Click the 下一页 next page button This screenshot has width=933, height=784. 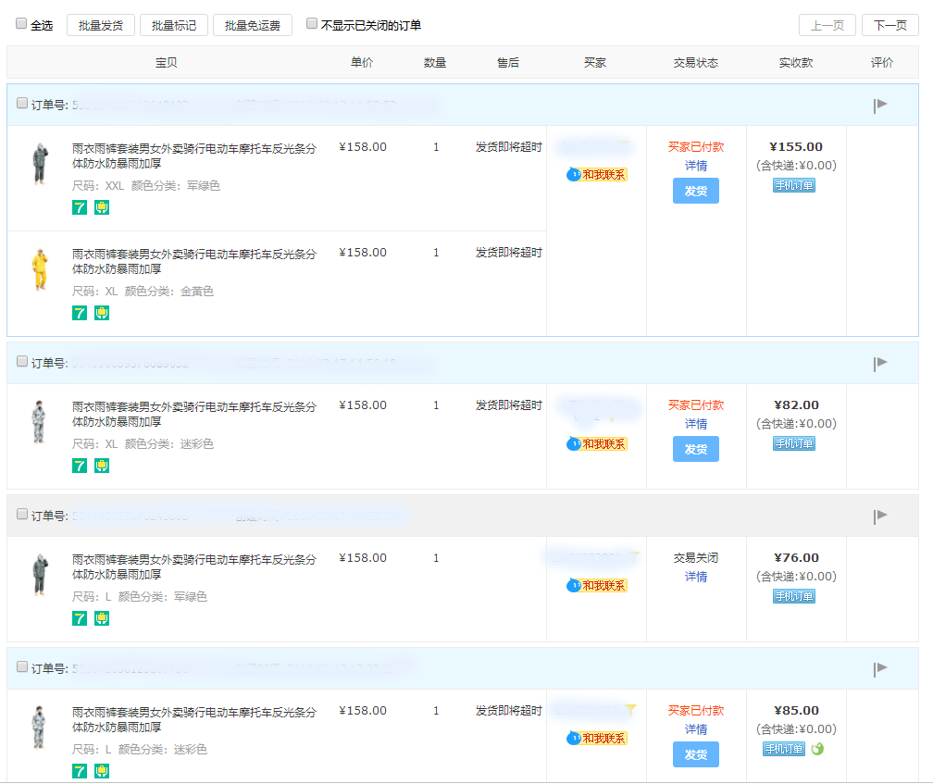(889, 25)
